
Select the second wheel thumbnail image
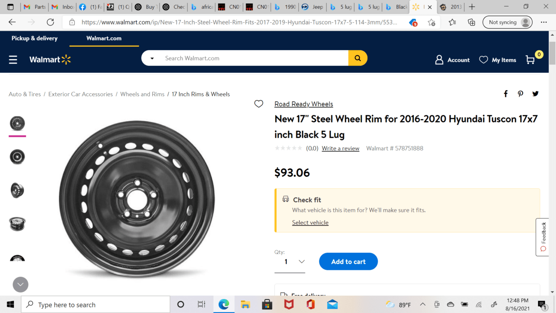coord(17,157)
